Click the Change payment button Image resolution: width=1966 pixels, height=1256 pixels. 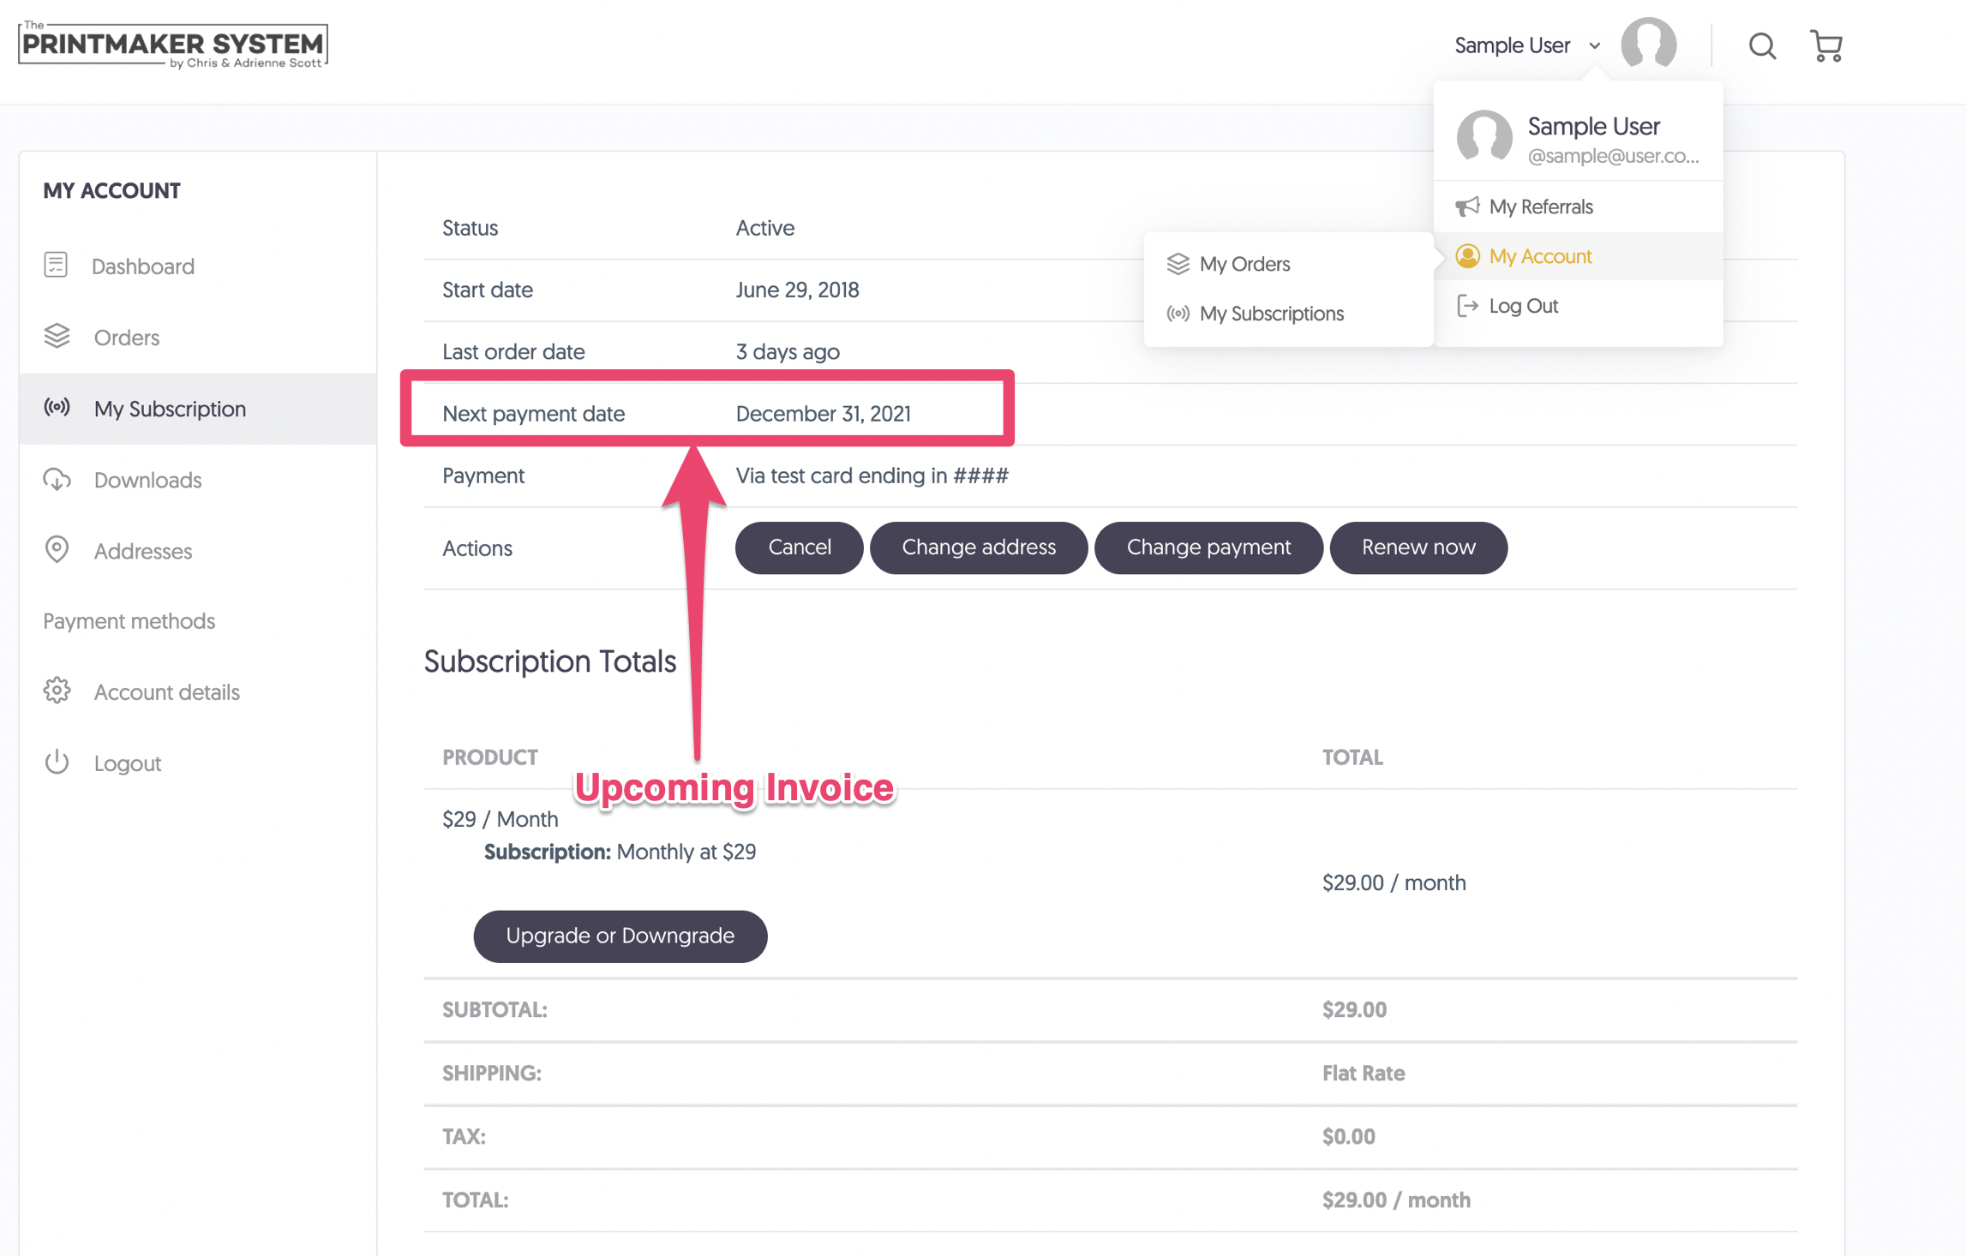pyautogui.click(x=1208, y=547)
